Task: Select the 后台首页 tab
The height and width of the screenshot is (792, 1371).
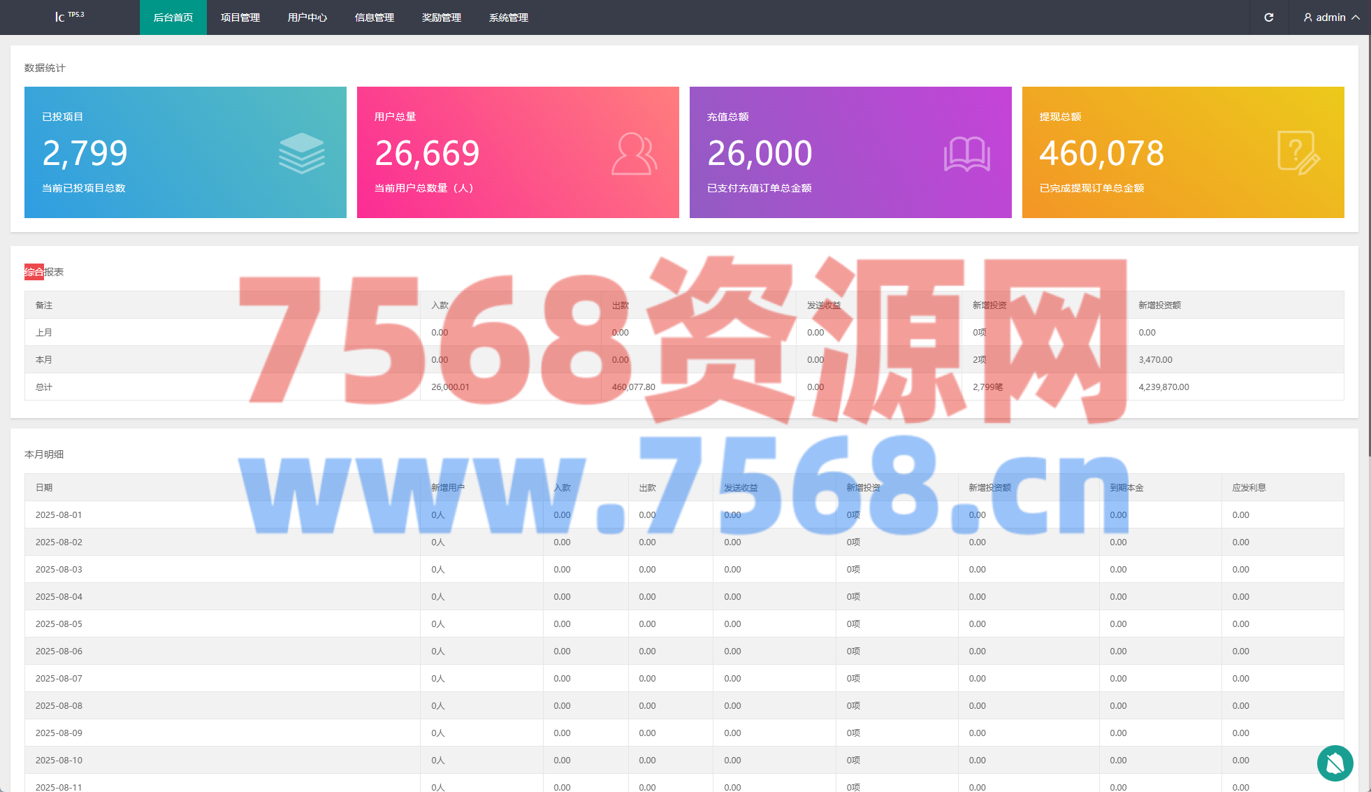Action: pos(173,17)
